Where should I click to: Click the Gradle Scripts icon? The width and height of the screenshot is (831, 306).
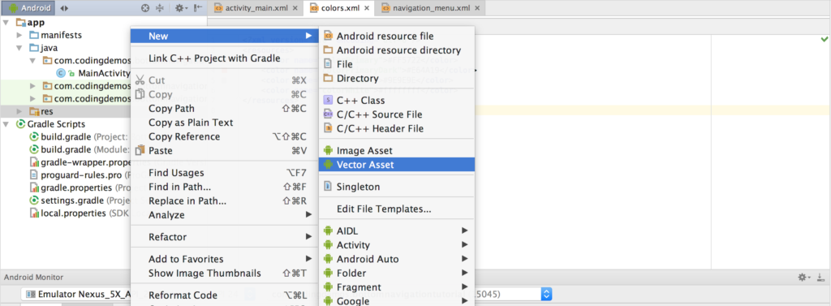coord(20,124)
